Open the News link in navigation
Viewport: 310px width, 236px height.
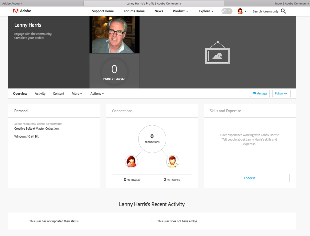(159, 11)
